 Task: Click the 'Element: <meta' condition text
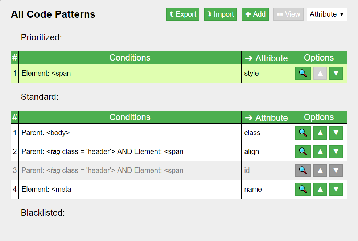click(46, 189)
